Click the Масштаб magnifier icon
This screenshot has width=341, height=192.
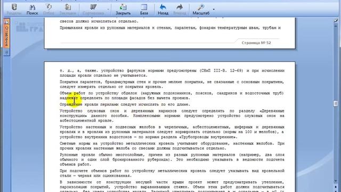(201, 7)
